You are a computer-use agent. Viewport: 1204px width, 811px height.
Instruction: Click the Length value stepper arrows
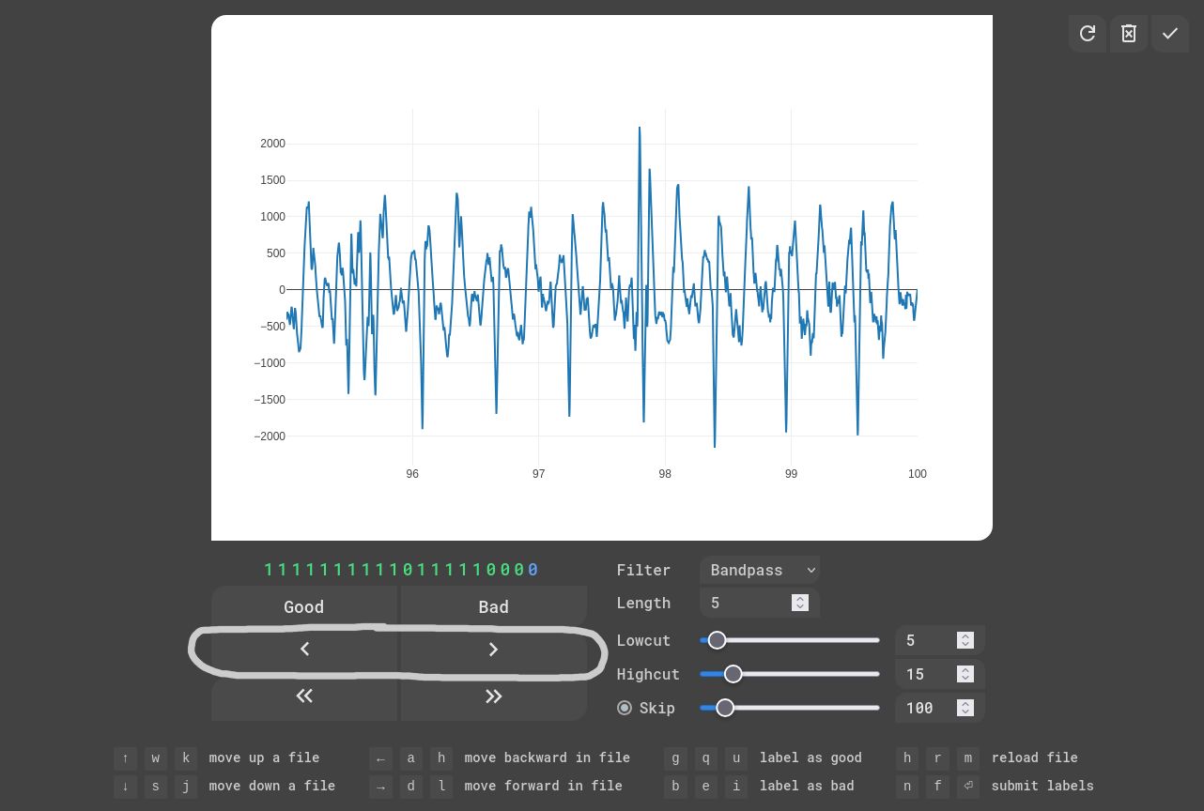coord(799,603)
